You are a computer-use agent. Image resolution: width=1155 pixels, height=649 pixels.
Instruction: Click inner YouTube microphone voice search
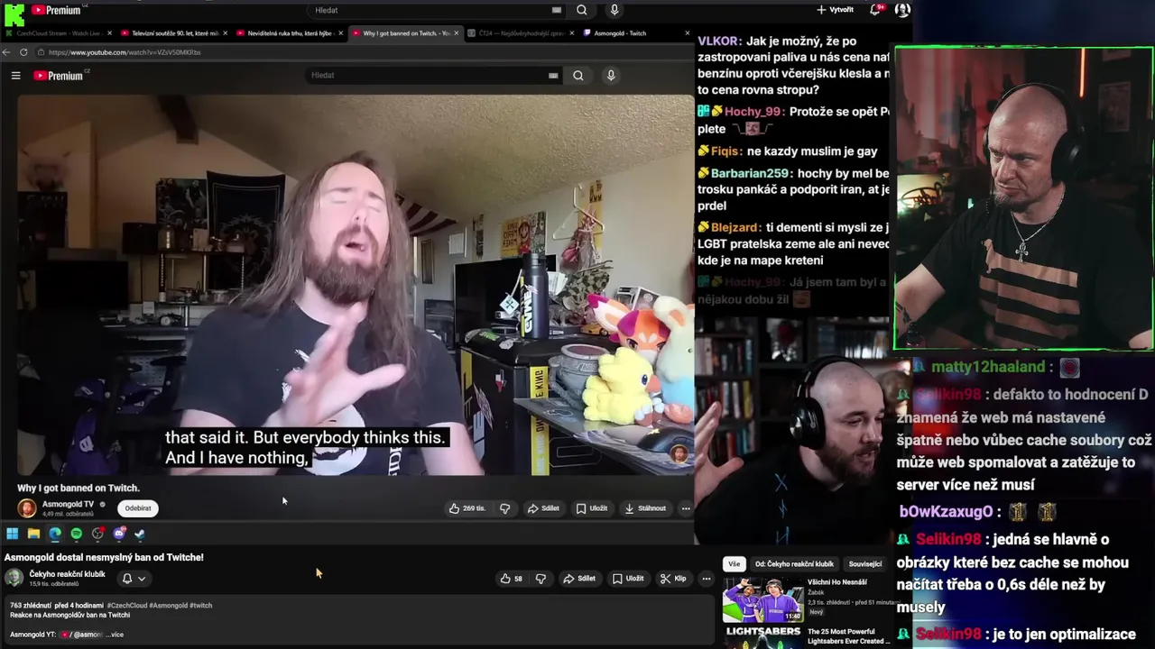(611, 76)
